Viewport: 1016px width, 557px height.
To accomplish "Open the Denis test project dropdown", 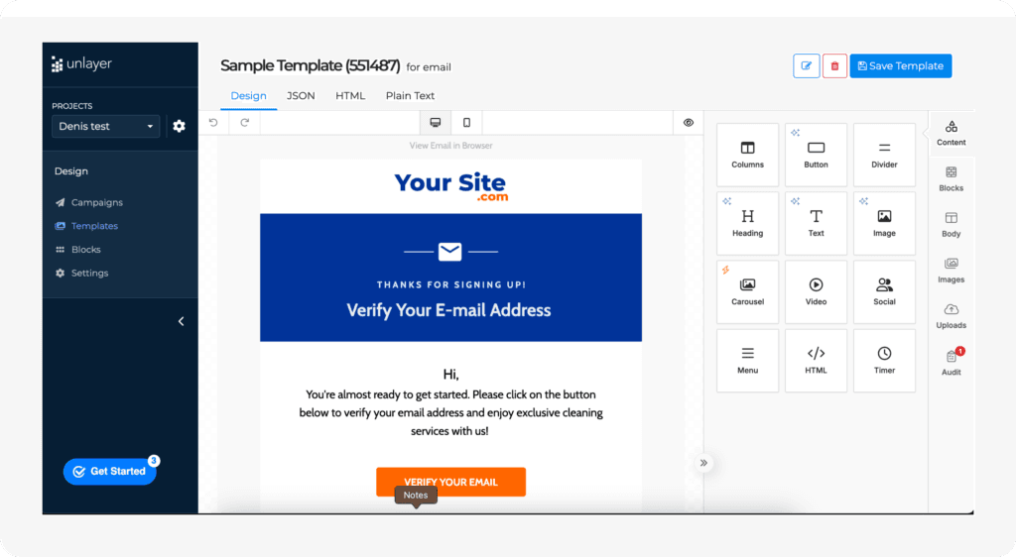I will tap(105, 126).
